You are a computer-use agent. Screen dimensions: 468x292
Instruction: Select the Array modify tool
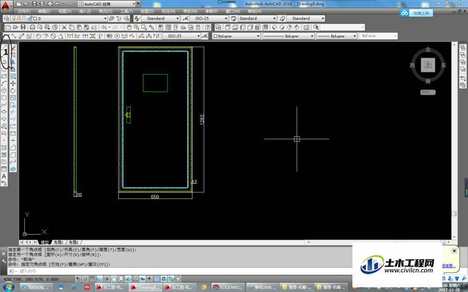click(x=13, y=76)
